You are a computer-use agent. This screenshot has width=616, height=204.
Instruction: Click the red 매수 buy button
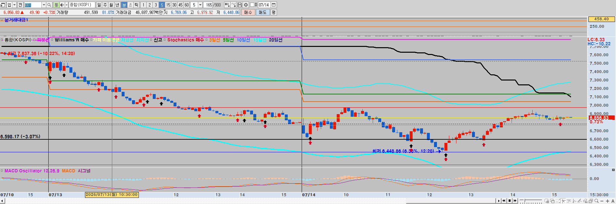248,12
